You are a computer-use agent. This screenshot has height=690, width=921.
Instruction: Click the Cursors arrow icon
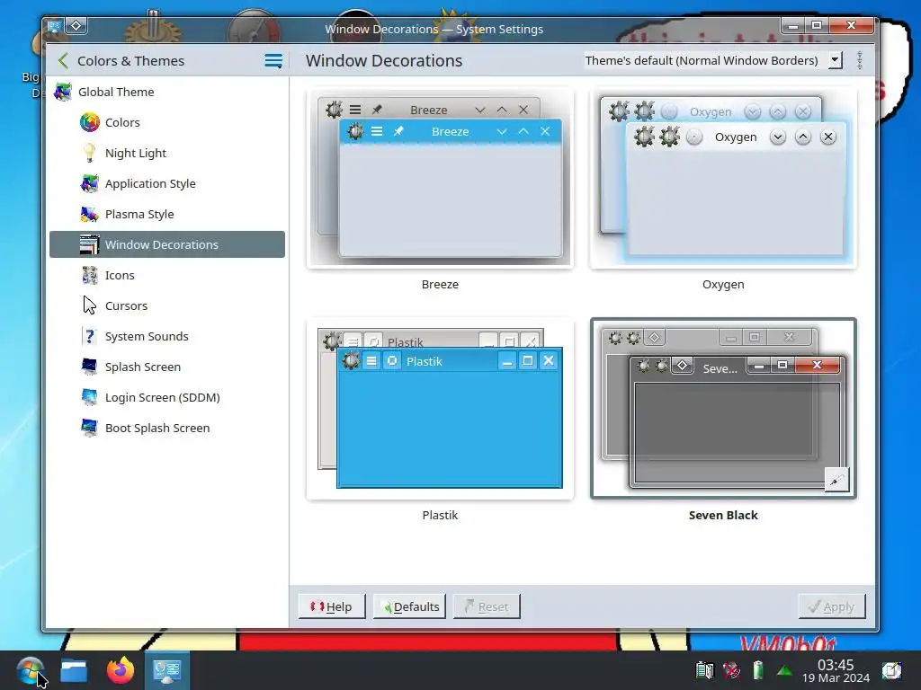(89, 305)
